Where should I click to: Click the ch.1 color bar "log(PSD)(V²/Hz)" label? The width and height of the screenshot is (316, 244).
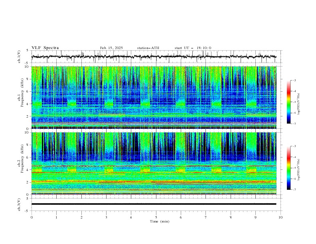pos(298,104)
